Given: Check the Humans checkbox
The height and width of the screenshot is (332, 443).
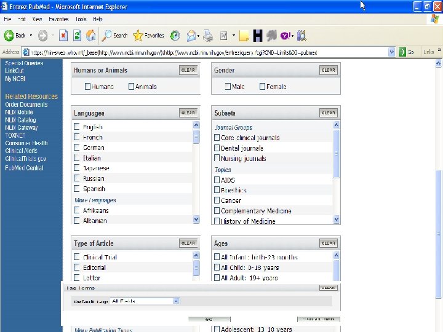Looking at the screenshot, I should click(x=87, y=87).
